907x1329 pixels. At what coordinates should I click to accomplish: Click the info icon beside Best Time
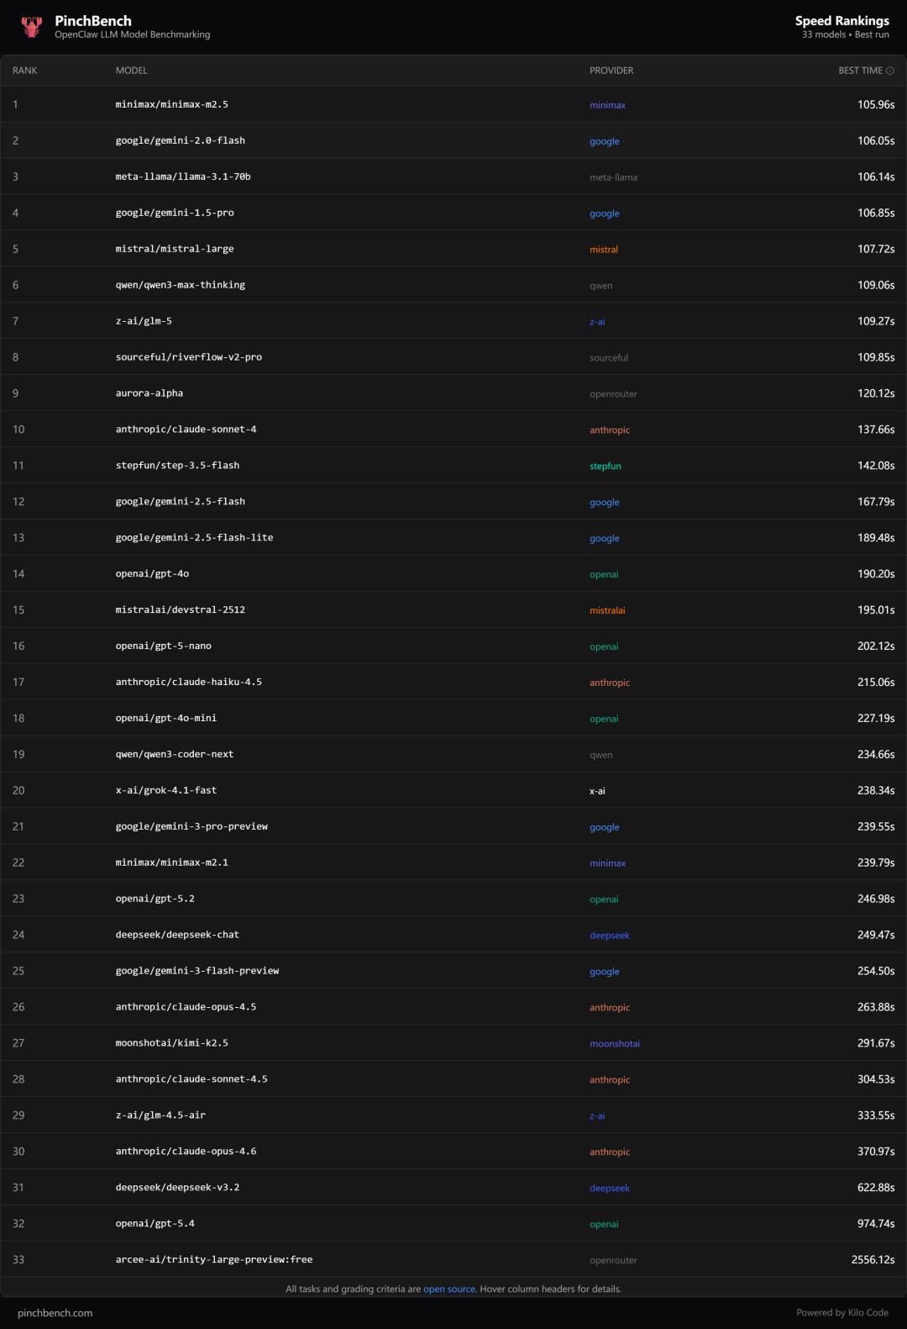(x=890, y=71)
